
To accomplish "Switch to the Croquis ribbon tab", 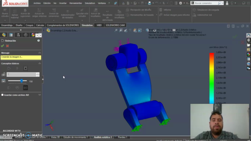I will point(29,25).
